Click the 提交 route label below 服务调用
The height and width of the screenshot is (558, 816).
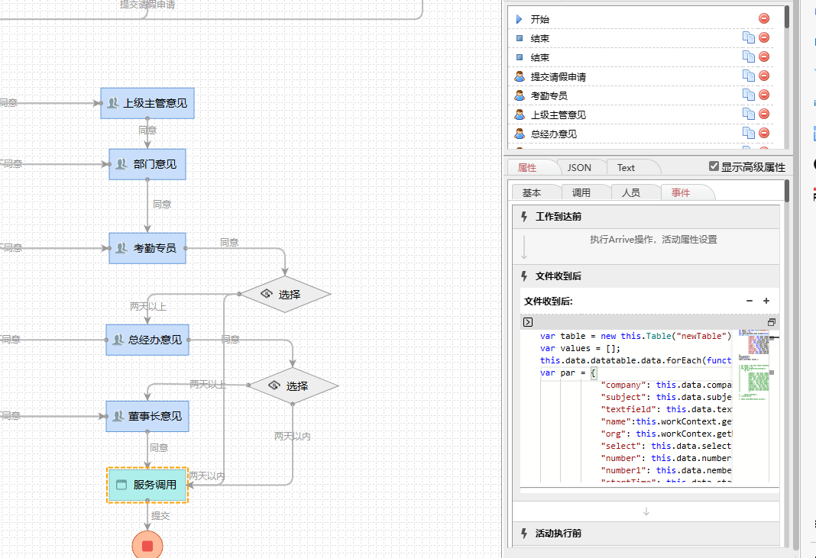(x=160, y=516)
